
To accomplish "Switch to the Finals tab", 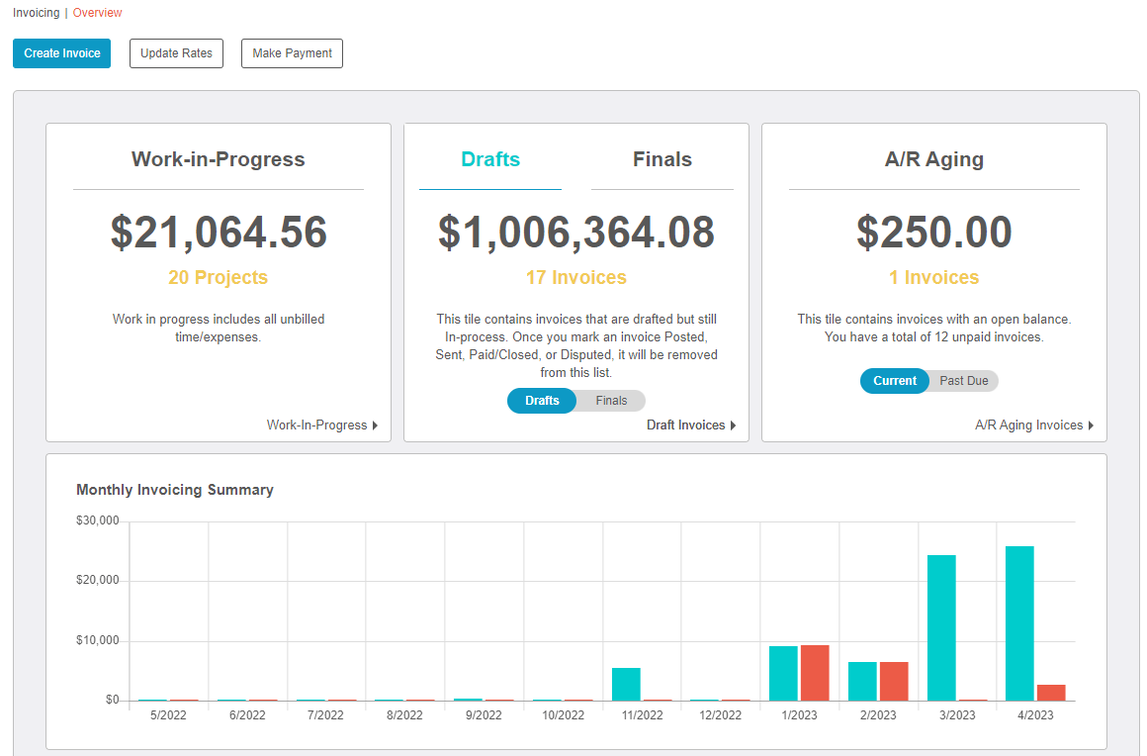I will click(x=662, y=158).
